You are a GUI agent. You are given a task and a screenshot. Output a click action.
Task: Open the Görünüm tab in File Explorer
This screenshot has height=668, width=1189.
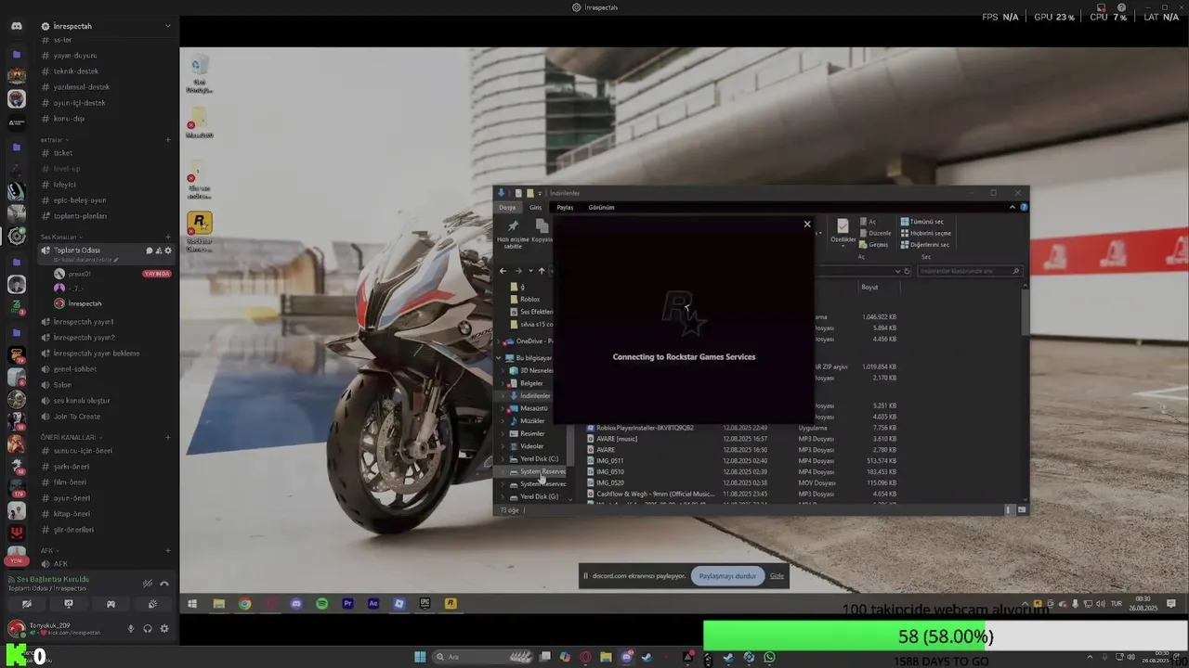[601, 207]
